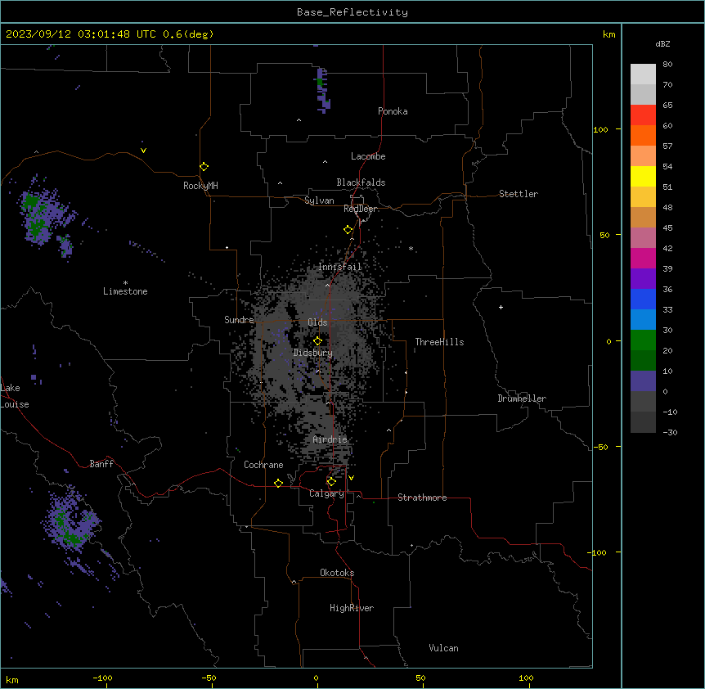705x689 pixels.
Task: Pick the slate purple 0-10 dBZ swatch
Action: pos(643,381)
